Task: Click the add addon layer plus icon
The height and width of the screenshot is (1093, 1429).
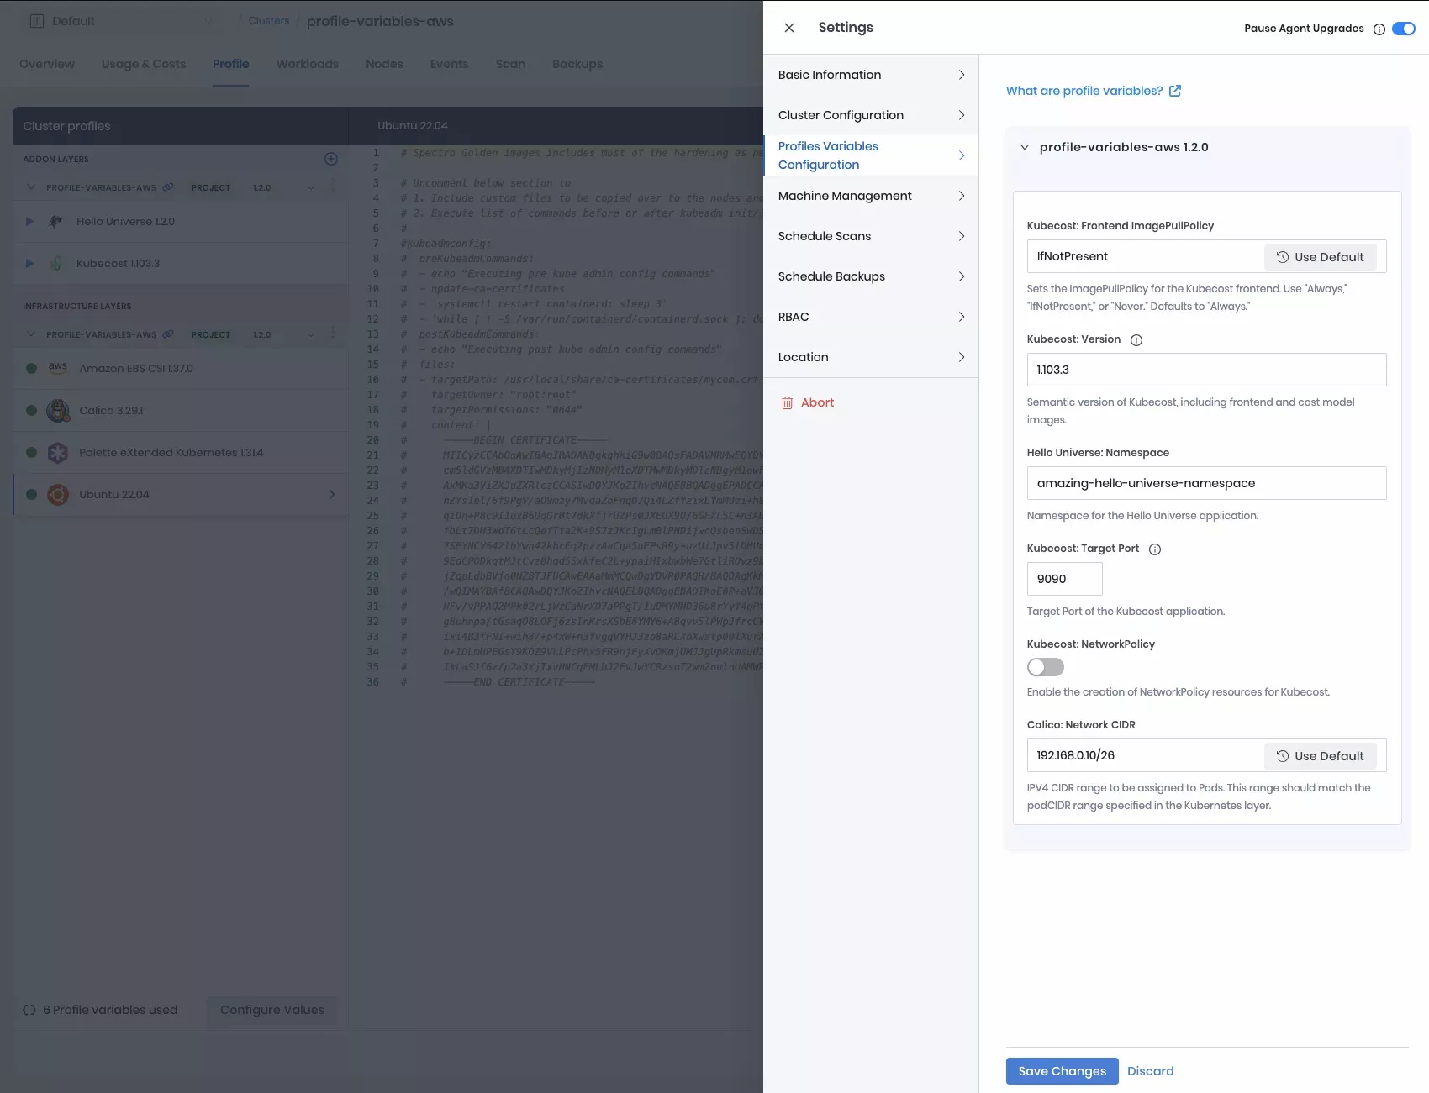Action: (331, 159)
